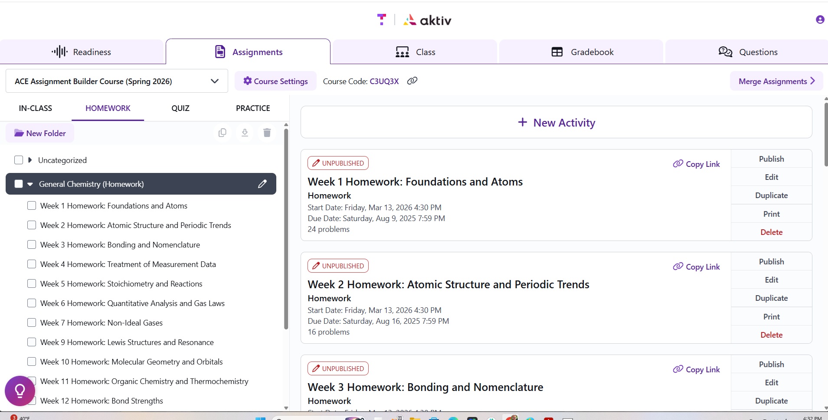828x420 pixels.
Task: Copy Link for Week 1 Homework
Action: click(x=697, y=164)
